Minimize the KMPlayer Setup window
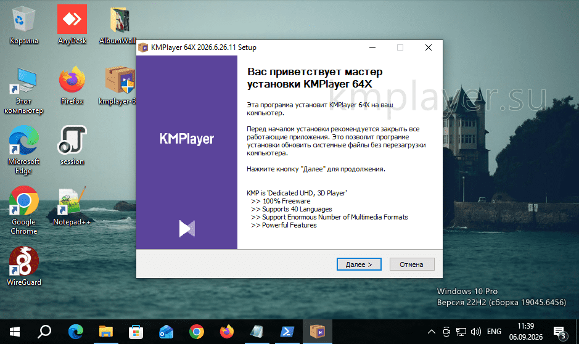Screen dimensions: 579x344 click(372, 47)
